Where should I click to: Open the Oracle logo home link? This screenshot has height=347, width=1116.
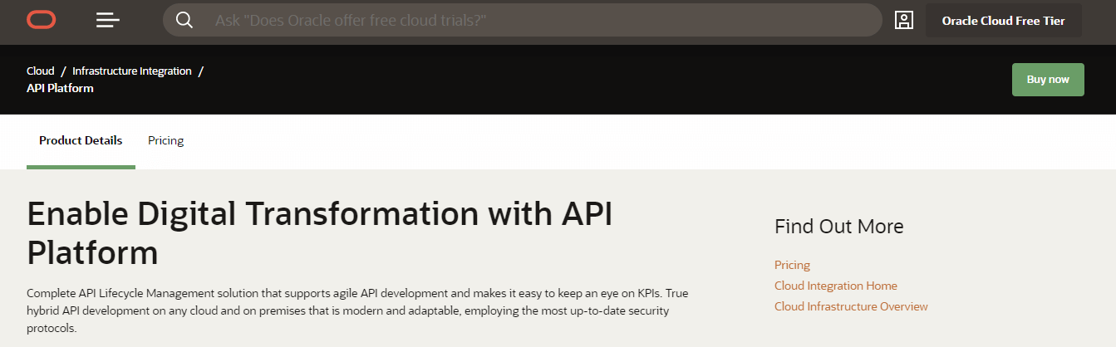pos(41,20)
